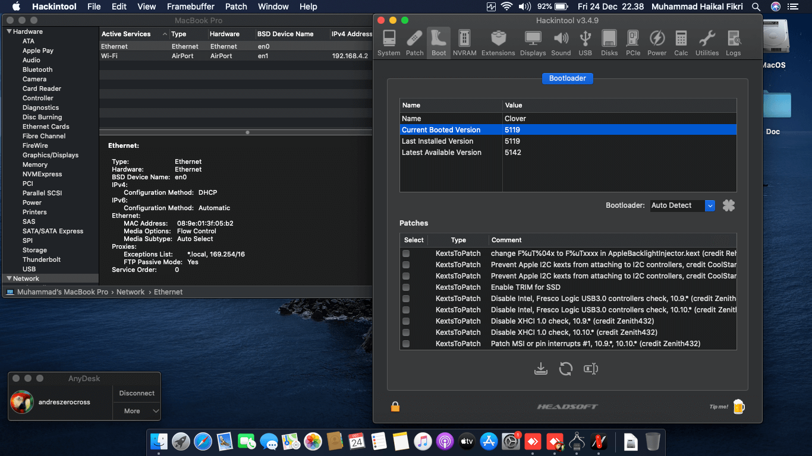Open the Extensions toolbar icon
The width and height of the screenshot is (812, 456).
[498, 43]
